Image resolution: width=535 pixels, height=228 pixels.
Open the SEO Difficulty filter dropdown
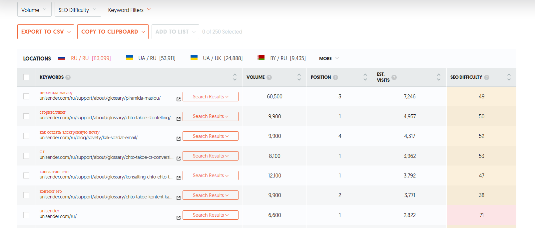[x=78, y=9]
